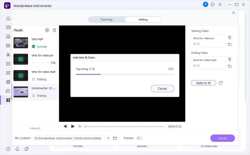Toggle the Preview switch
The width and height of the screenshot is (250, 155).
139,138
